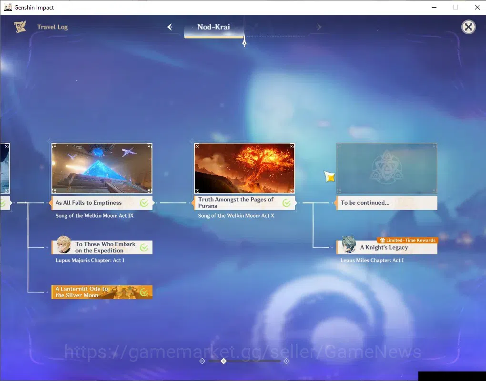Click the Travel Log heading text
This screenshot has height=381, width=486.
52,27
